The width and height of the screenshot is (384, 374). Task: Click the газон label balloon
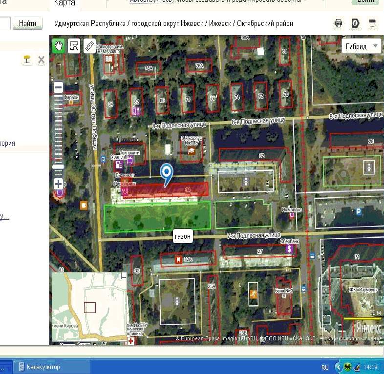pos(183,236)
